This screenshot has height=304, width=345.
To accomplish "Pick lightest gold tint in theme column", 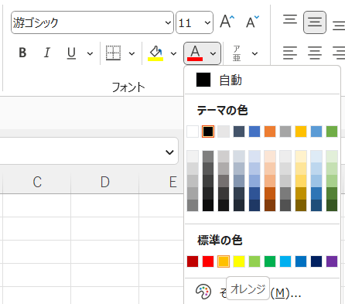I will click(301, 156).
